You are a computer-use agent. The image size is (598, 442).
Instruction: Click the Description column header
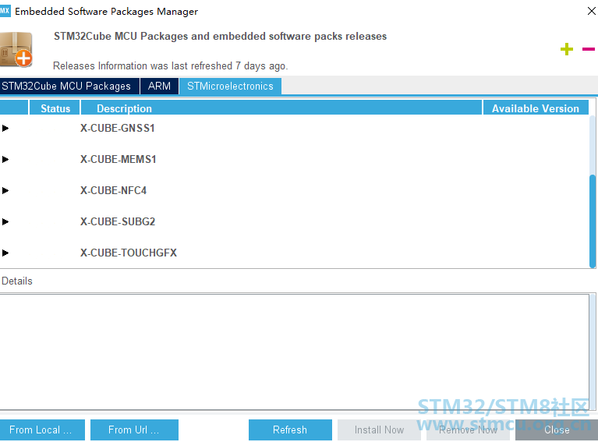(x=281, y=108)
